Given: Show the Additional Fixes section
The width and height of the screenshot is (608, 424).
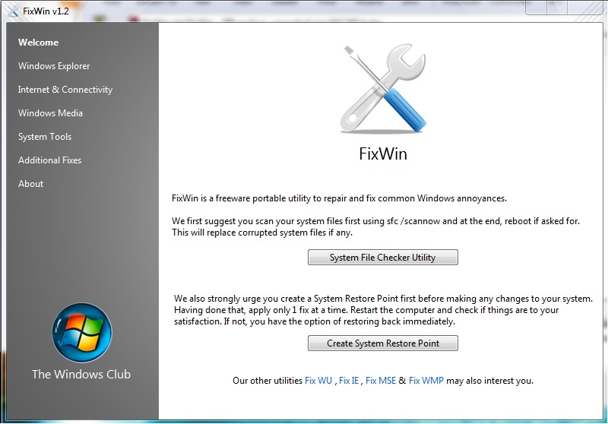Looking at the screenshot, I should (49, 160).
